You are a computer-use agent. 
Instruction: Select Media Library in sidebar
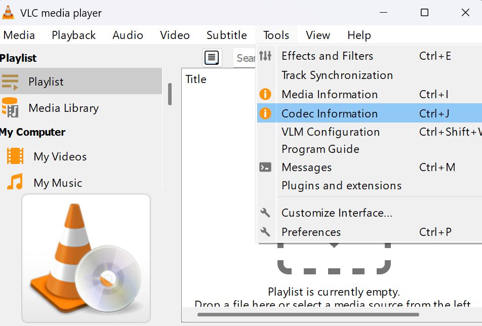pos(81,108)
